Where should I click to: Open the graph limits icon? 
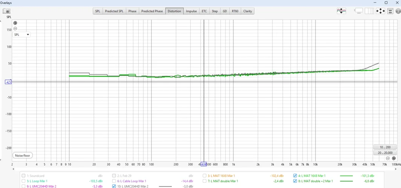tap(390, 11)
